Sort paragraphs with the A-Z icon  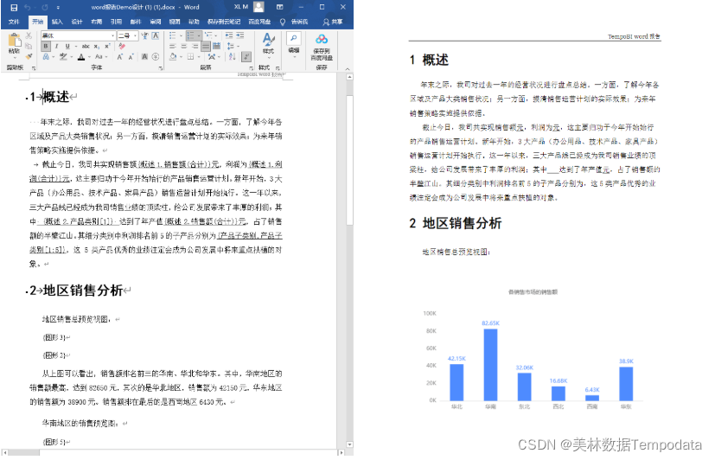(232, 57)
